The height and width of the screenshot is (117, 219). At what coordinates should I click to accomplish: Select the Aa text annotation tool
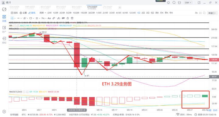[49, 18]
